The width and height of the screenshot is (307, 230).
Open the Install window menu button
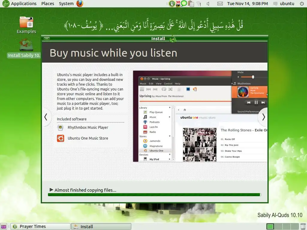[x=46, y=38]
